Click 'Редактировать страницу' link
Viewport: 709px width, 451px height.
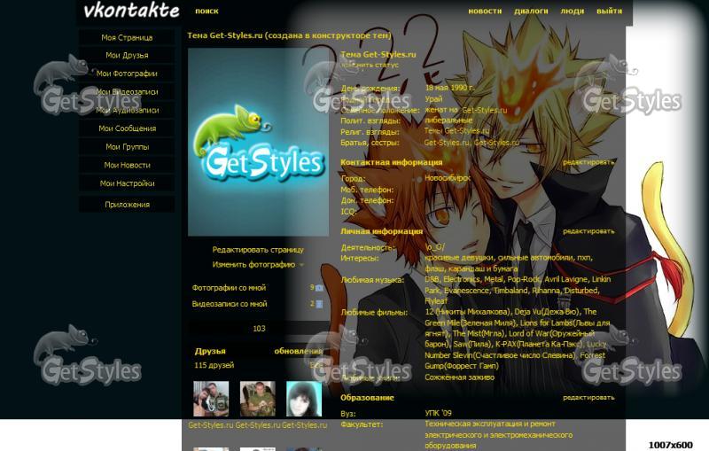[257, 250]
